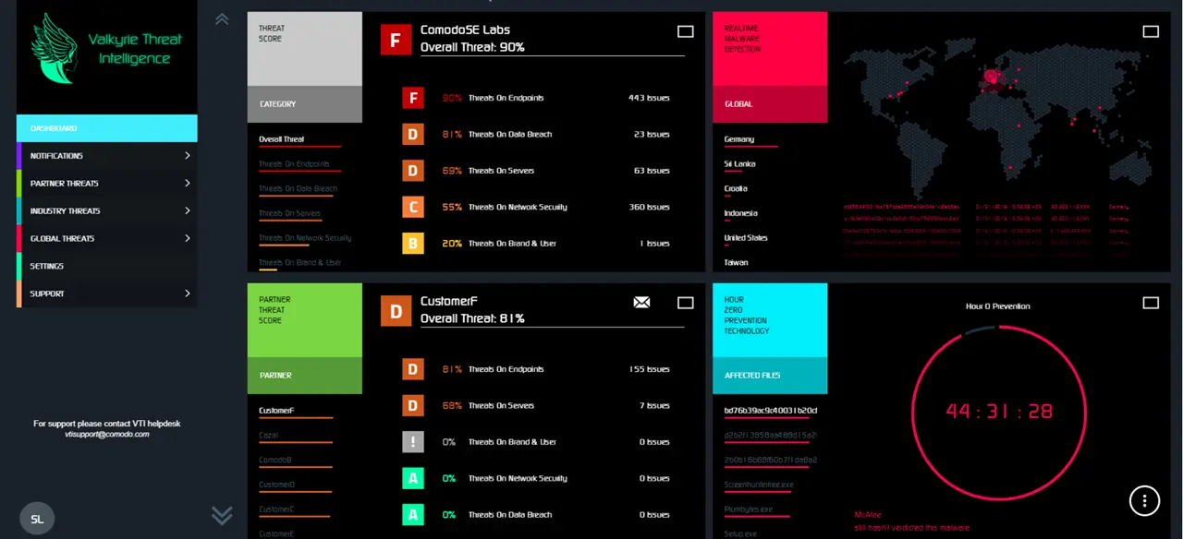Viewport: 1183px width, 539px height.
Task: Open the expand icon on ComodoSE Labs panel
Action: (x=685, y=30)
